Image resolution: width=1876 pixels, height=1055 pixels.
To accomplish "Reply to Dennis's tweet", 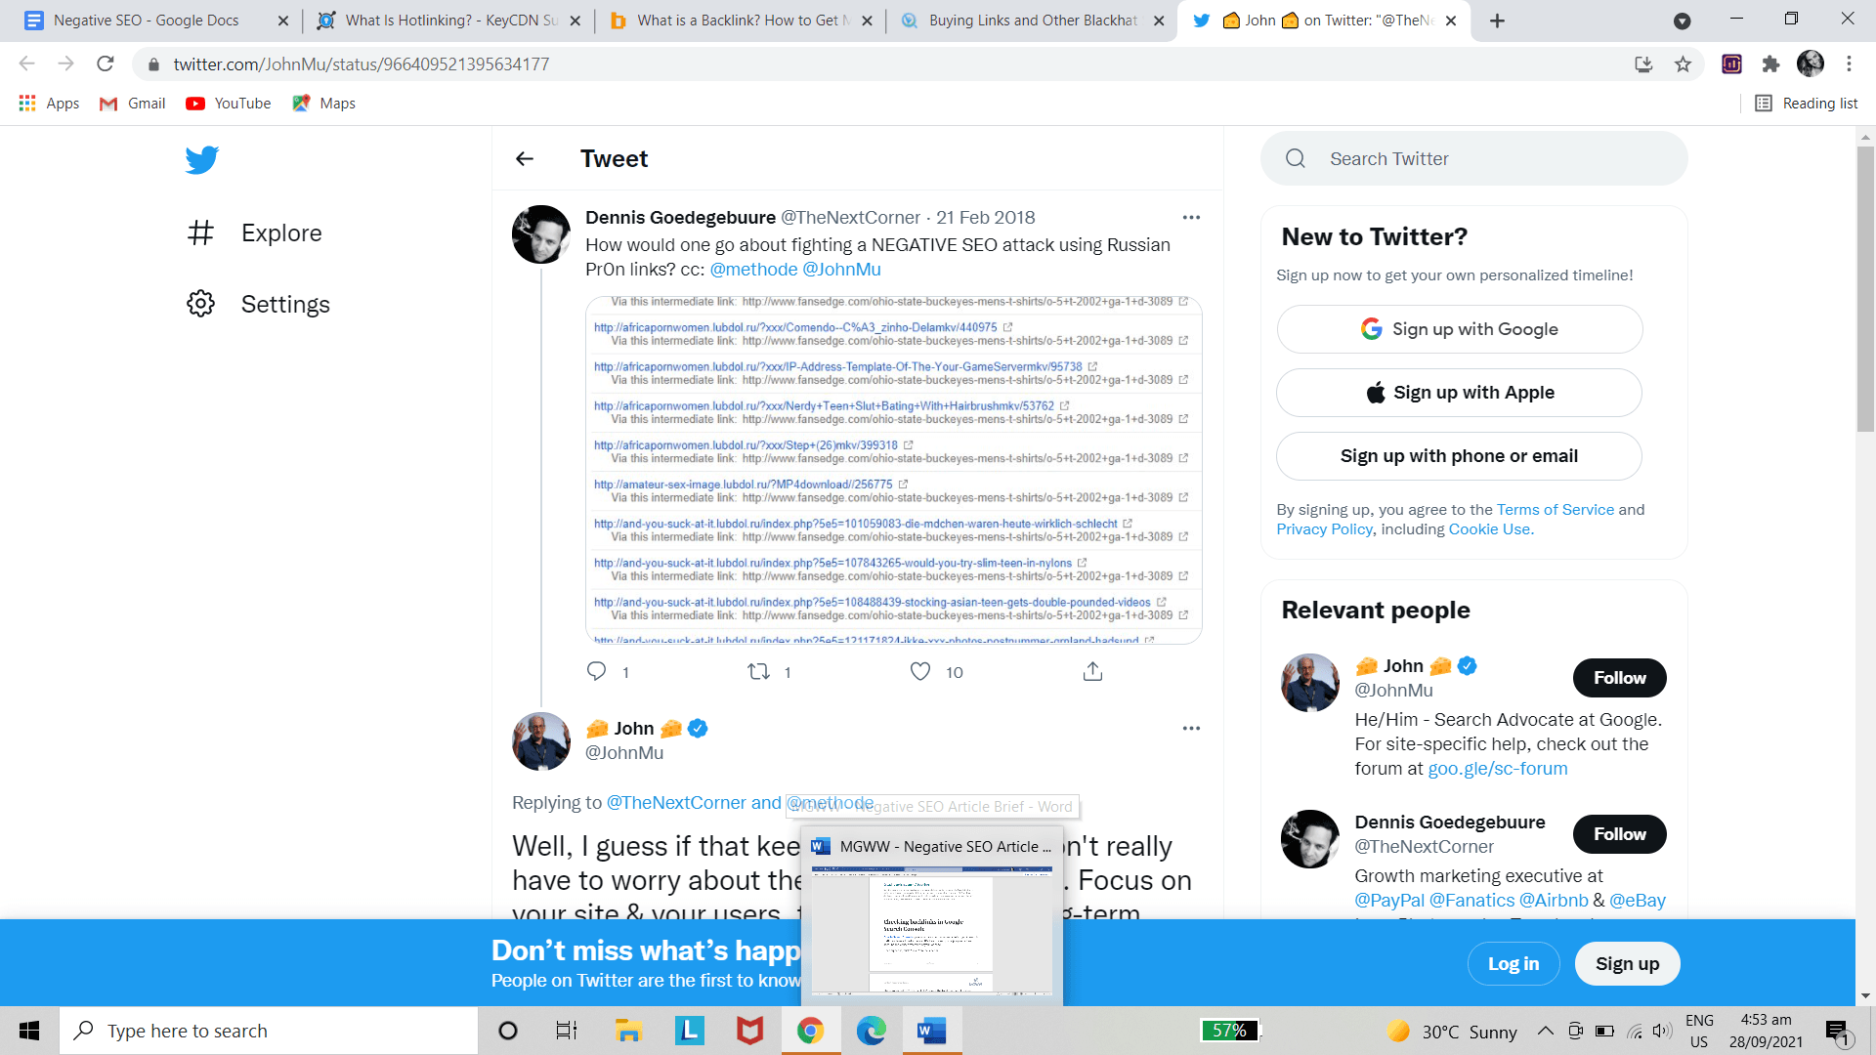I will point(596,671).
